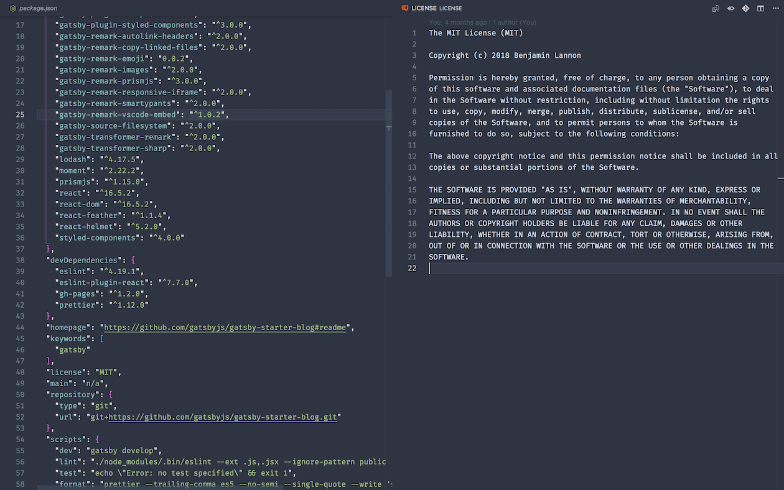Viewport: 784px width, 490px height.
Task: Click the open changes compare icon
Action: click(716, 9)
